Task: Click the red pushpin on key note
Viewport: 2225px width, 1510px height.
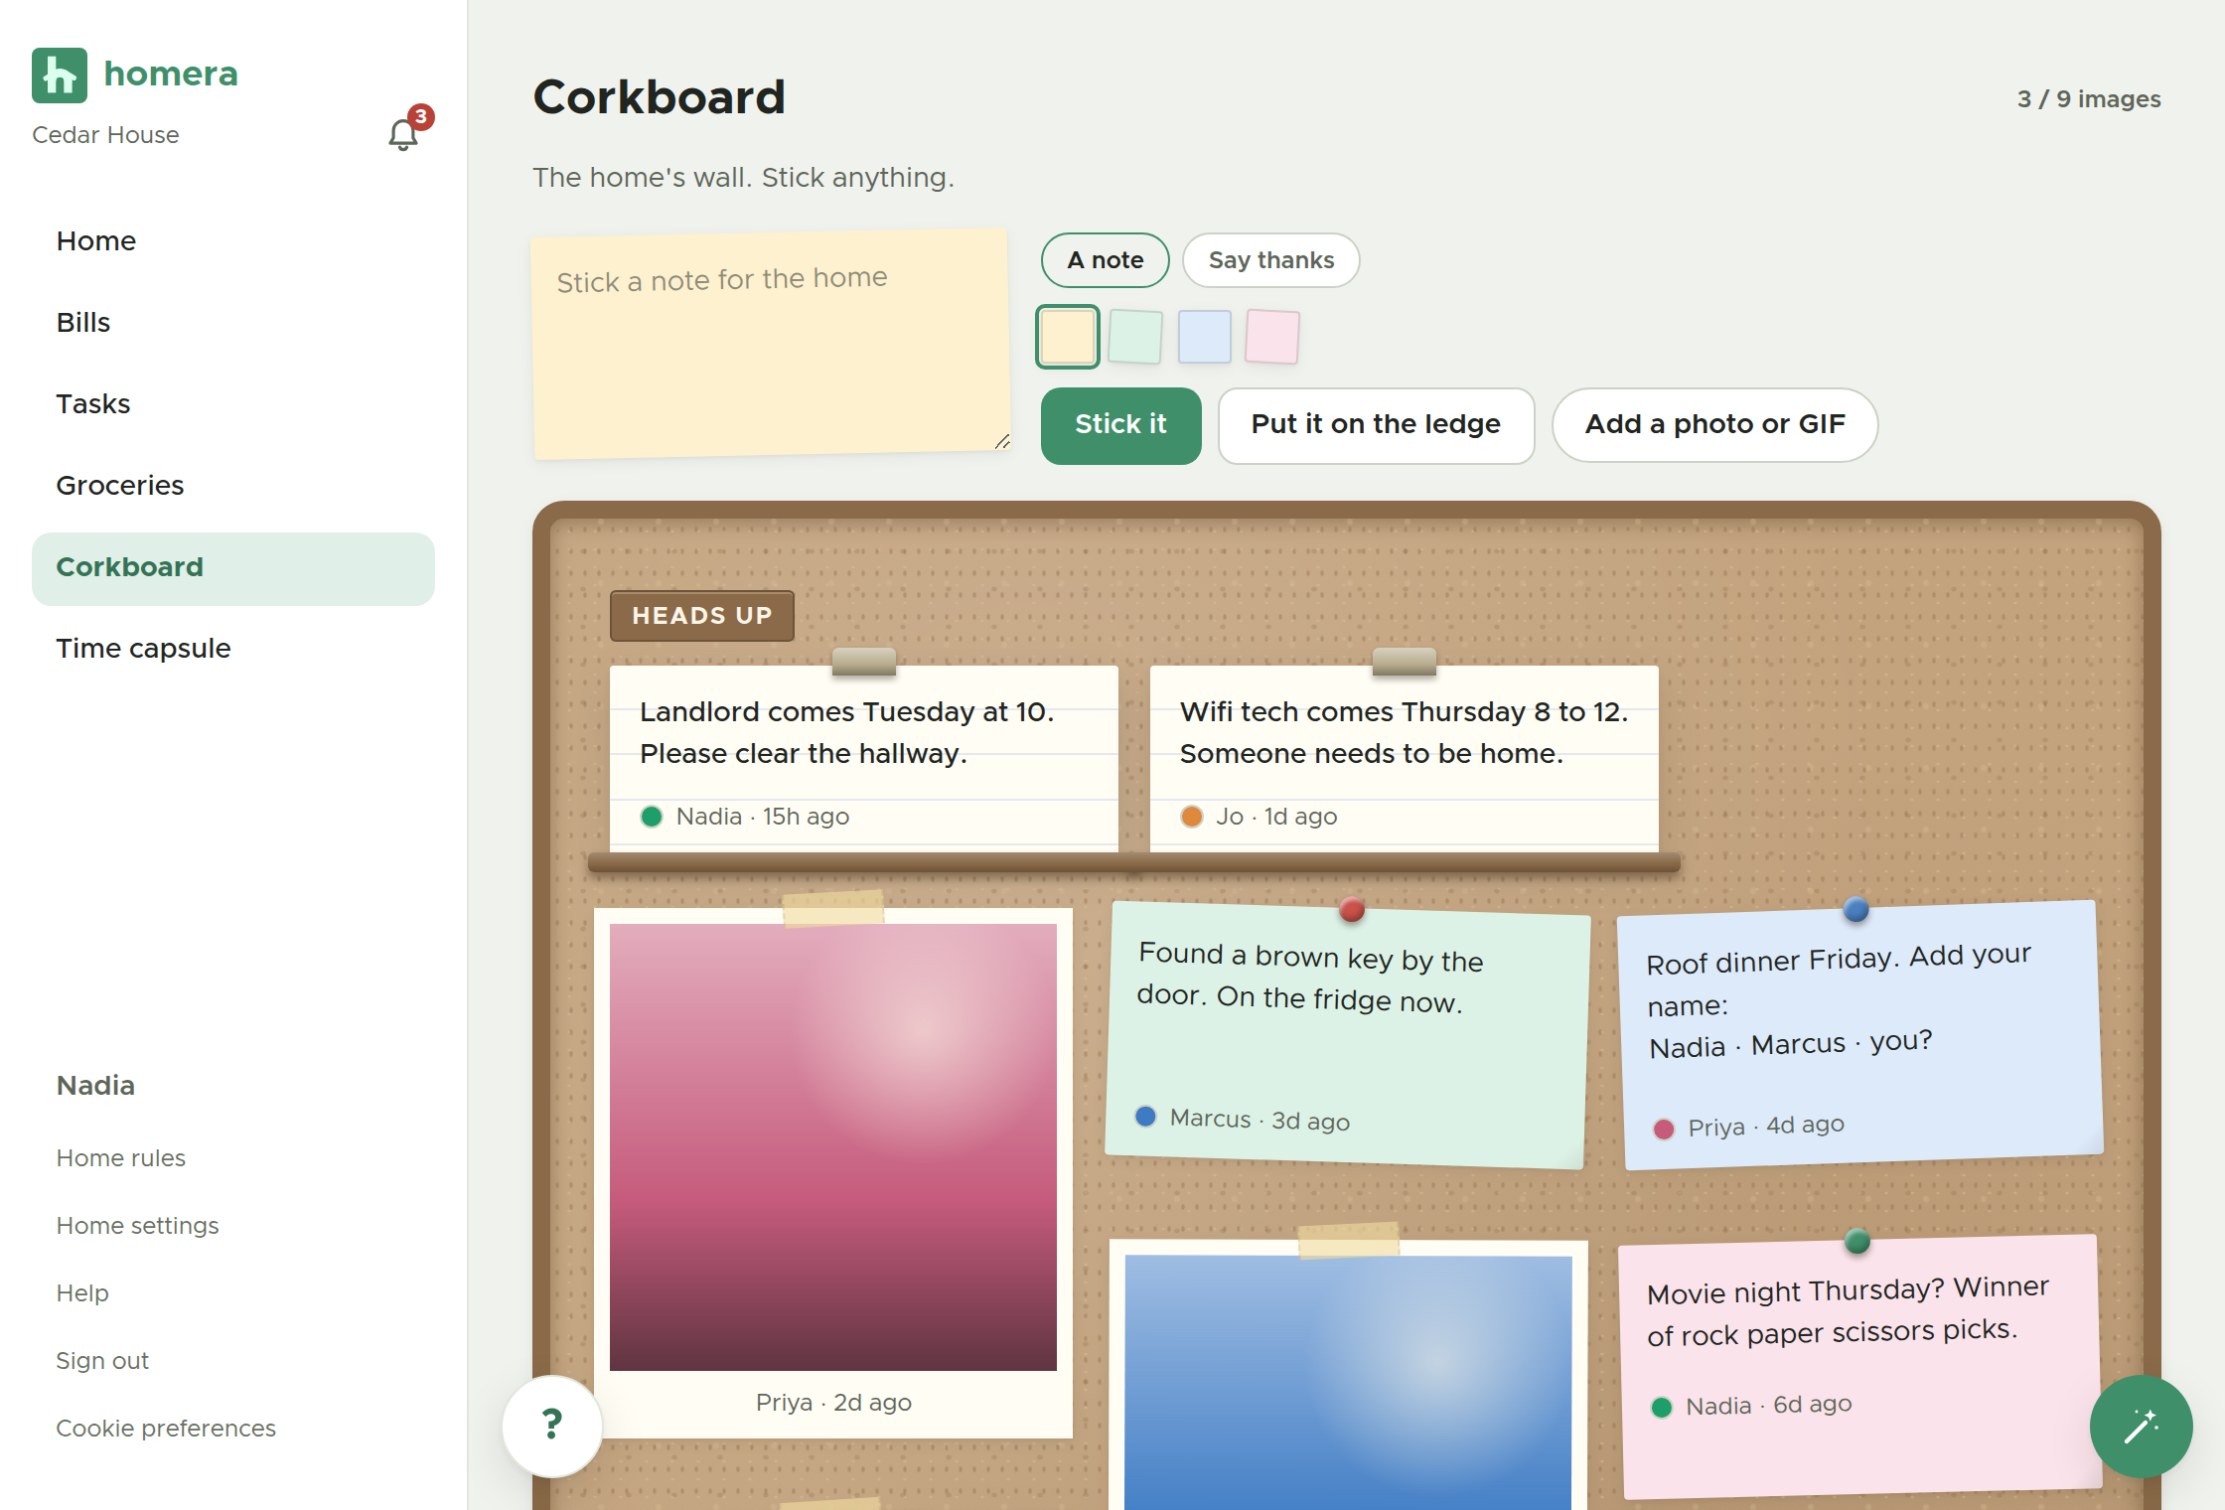Action: pyautogui.click(x=1352, y=909)
